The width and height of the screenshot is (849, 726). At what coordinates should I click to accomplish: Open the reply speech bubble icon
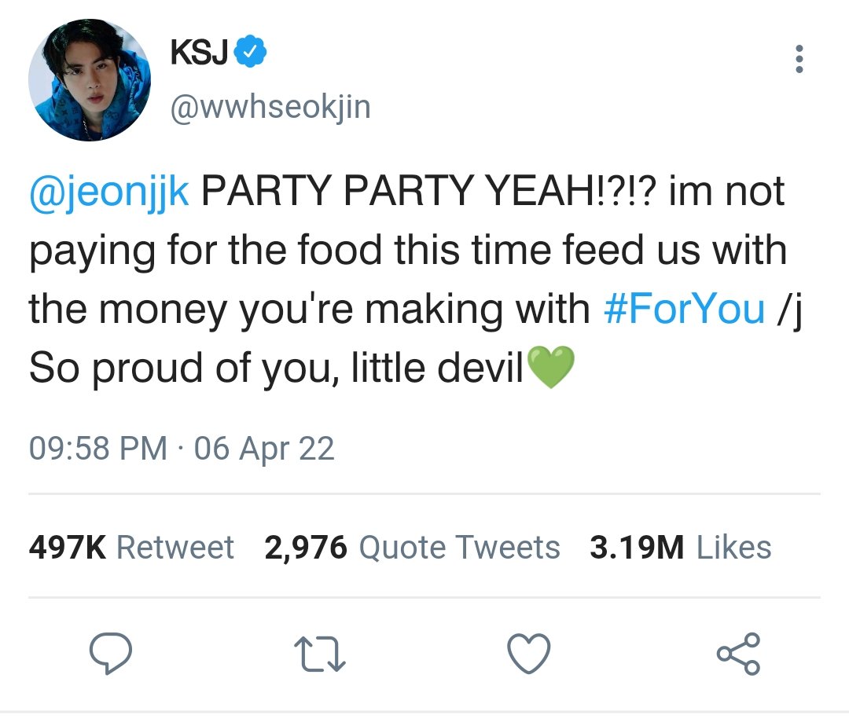tap(111, 653)
